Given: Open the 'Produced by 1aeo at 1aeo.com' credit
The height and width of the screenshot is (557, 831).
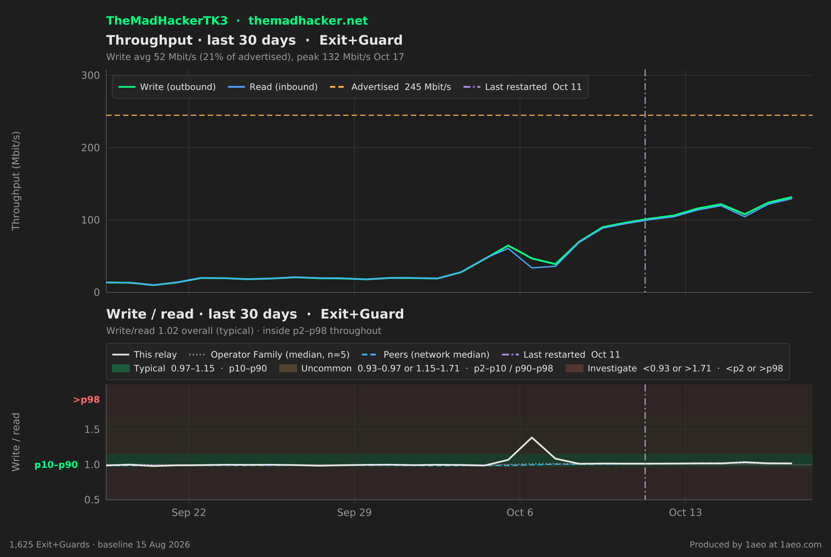Looking at the screenshot, I should pos(756,545).
